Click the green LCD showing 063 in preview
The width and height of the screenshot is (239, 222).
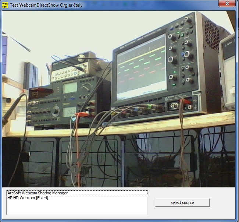70,112
